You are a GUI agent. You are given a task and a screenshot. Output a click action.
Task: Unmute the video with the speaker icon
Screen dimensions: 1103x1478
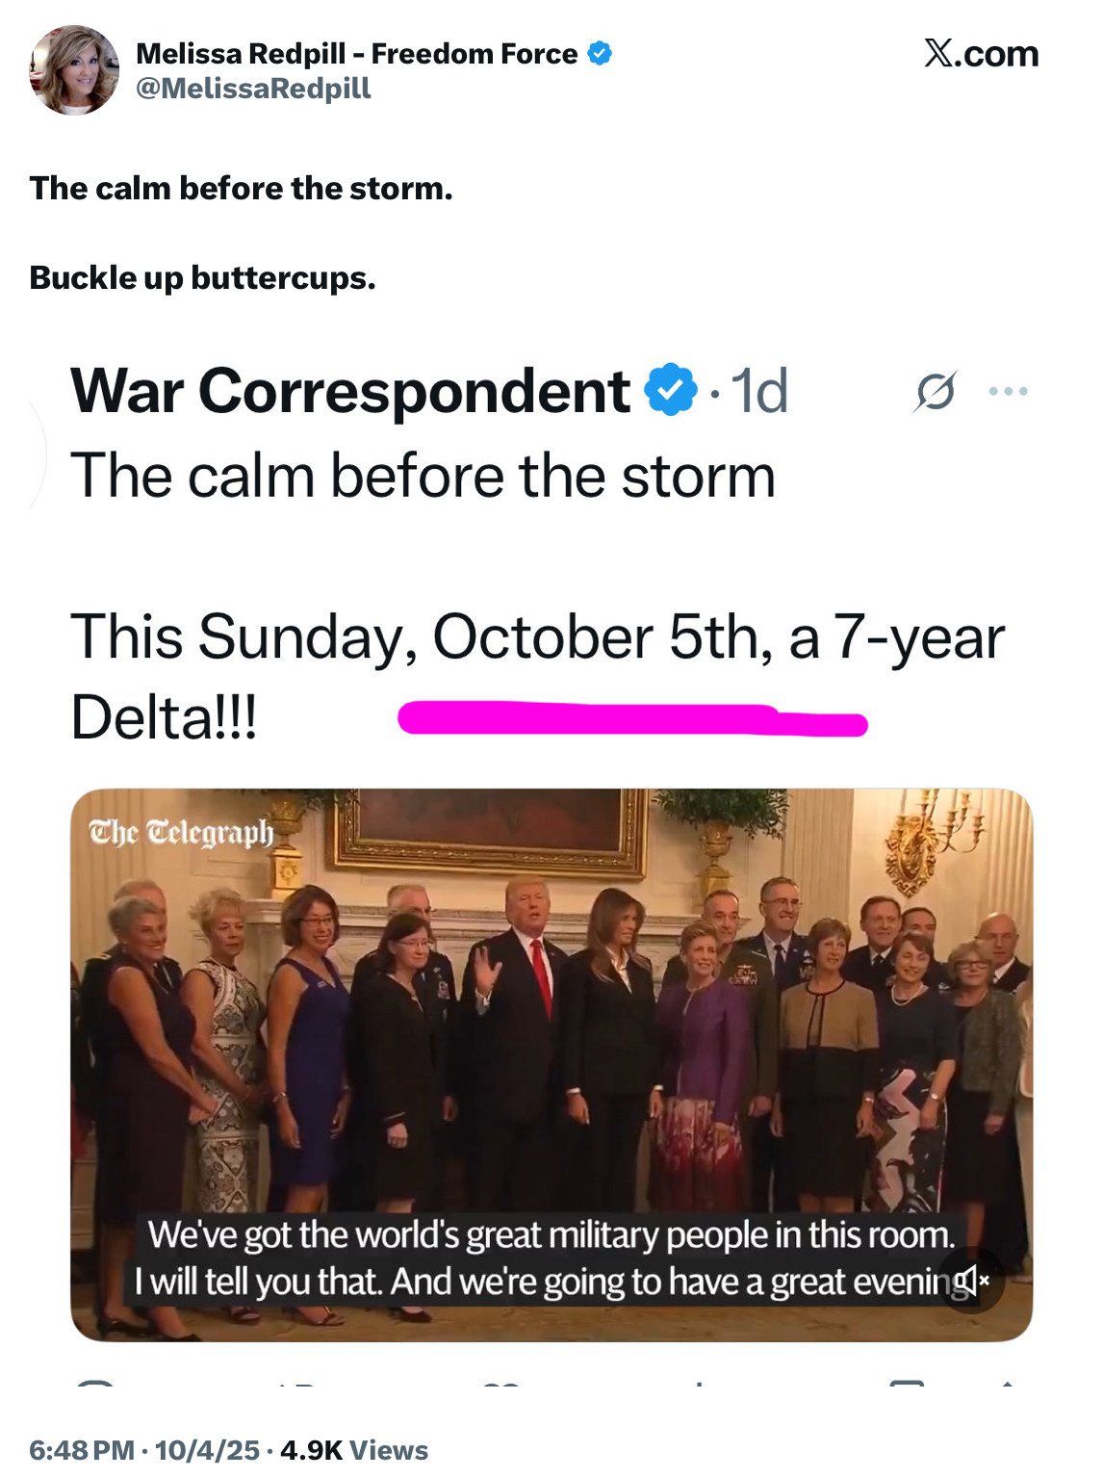point(971,1281)
